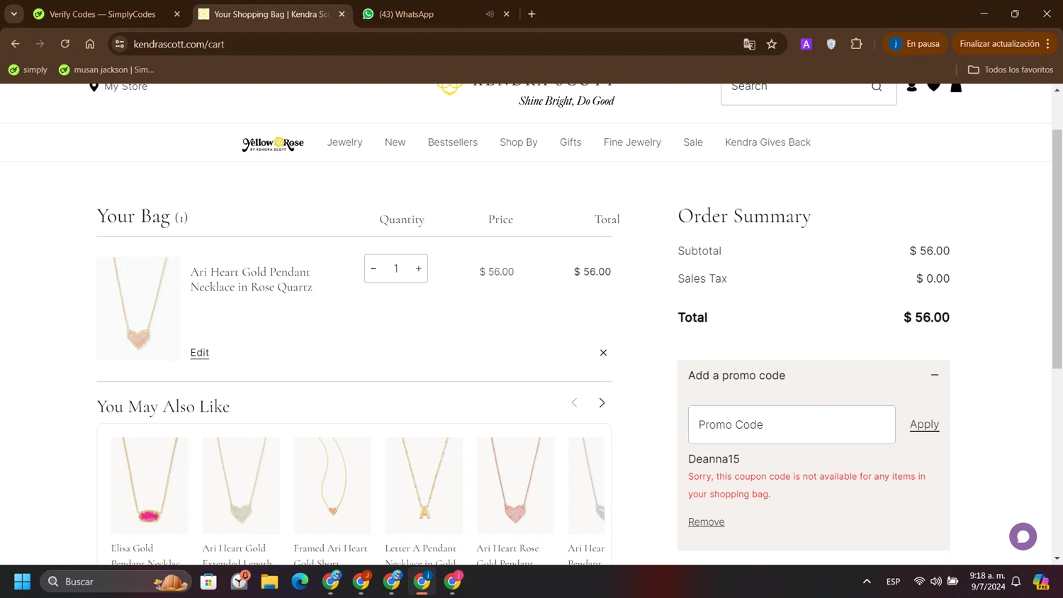Click the Promo Code input field
1063x598 pixels.
click(792, 424)
